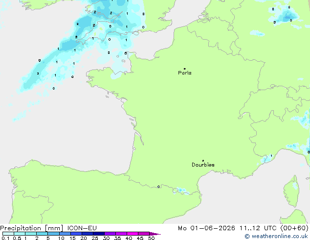Pick the 45–50 mm legend color swatch

click(x=144, y=234)
